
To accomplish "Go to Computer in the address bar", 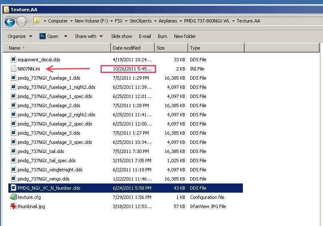I will point(58,21).
